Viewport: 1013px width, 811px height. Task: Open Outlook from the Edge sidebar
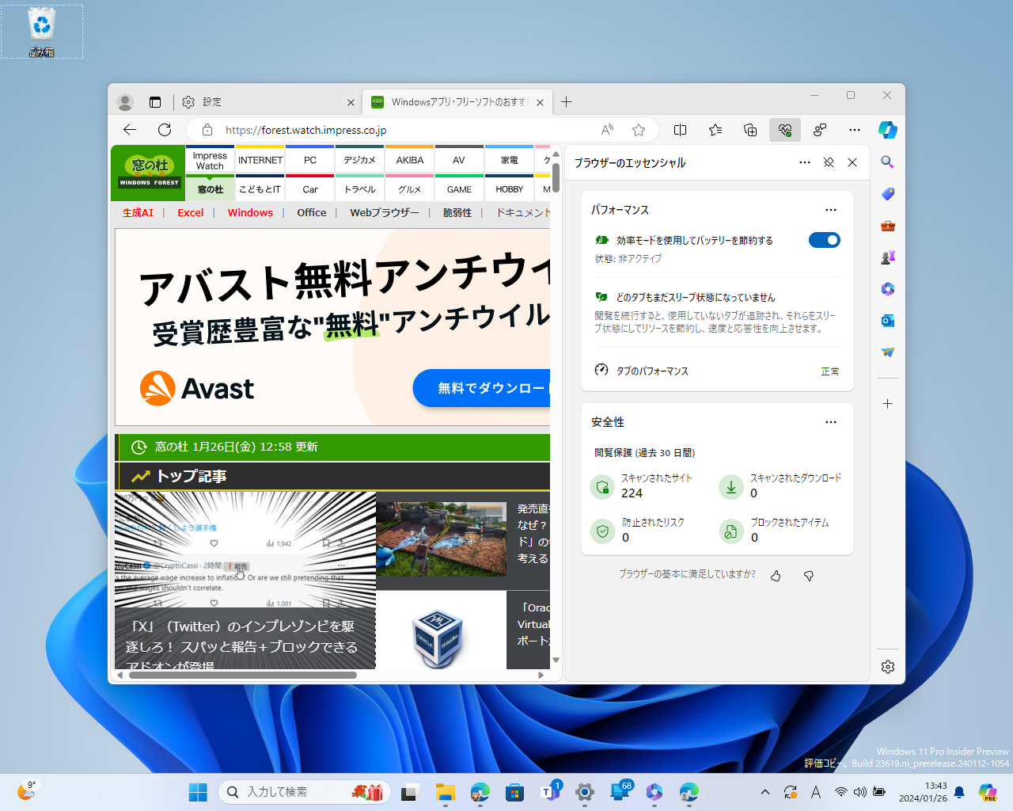[887, 321]
